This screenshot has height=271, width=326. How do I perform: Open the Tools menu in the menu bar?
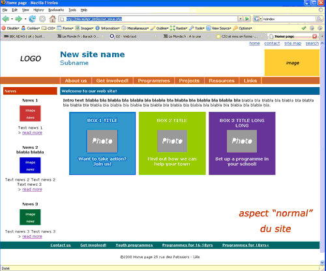click(72, 10)
